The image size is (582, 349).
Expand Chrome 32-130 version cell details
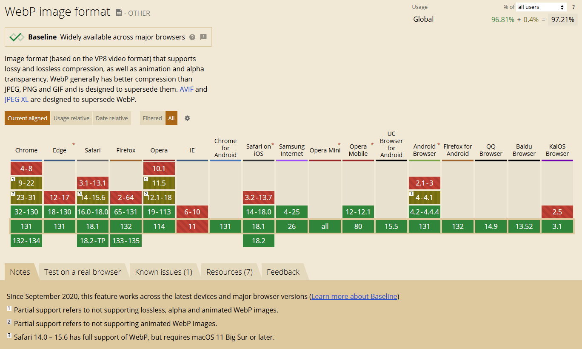26,212
